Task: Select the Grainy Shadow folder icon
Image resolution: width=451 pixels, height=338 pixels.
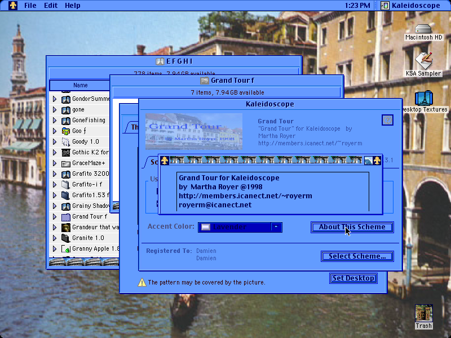Action: click(66, 206)
